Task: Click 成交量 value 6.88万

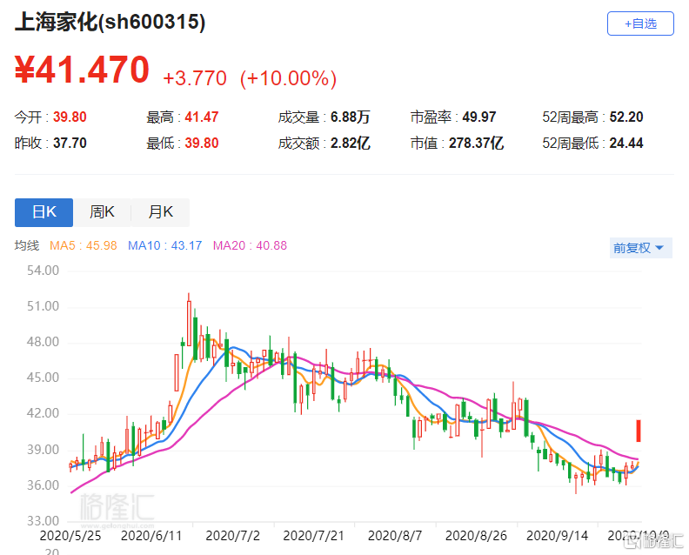Action: pyautogui.click(x=351, y=117)
